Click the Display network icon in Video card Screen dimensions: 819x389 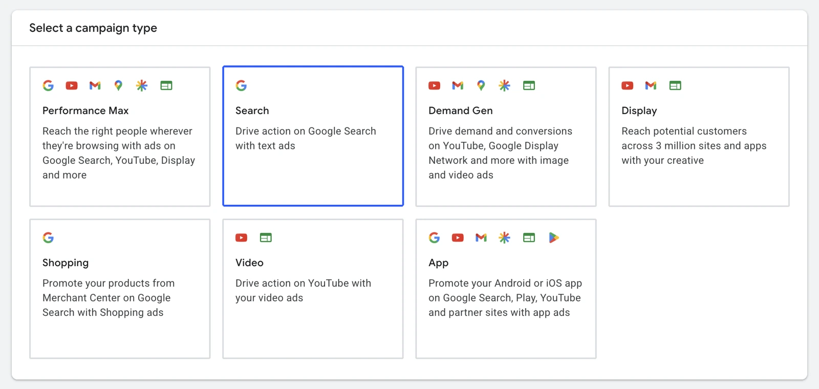(x=266, y=237)
